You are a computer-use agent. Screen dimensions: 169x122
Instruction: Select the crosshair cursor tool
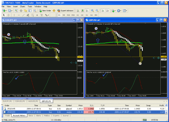tap(9, 15)
